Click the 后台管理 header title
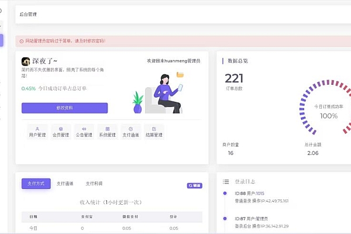 [28, 14]
